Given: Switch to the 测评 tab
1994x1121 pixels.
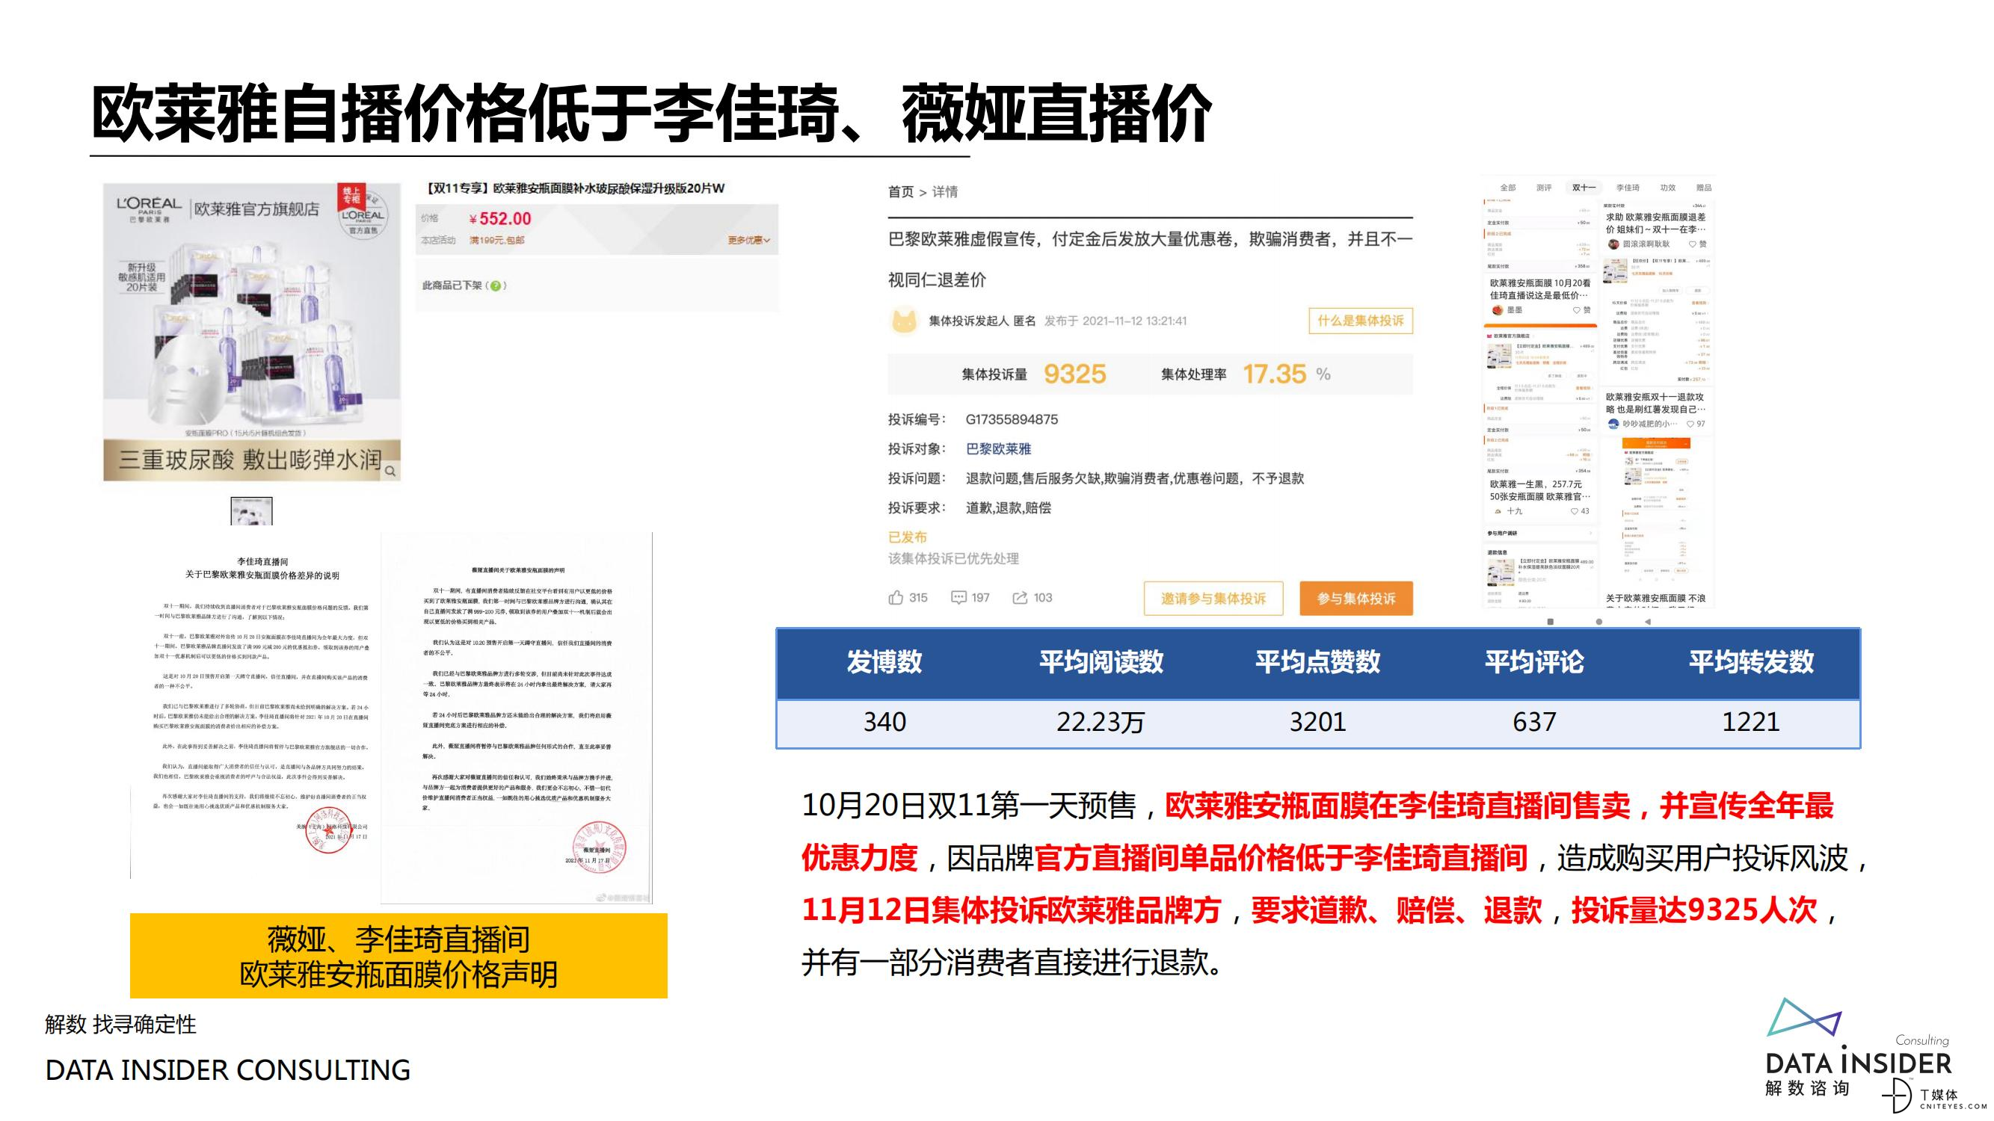Looking at the screenshot, I should (x=1543, y=188).
